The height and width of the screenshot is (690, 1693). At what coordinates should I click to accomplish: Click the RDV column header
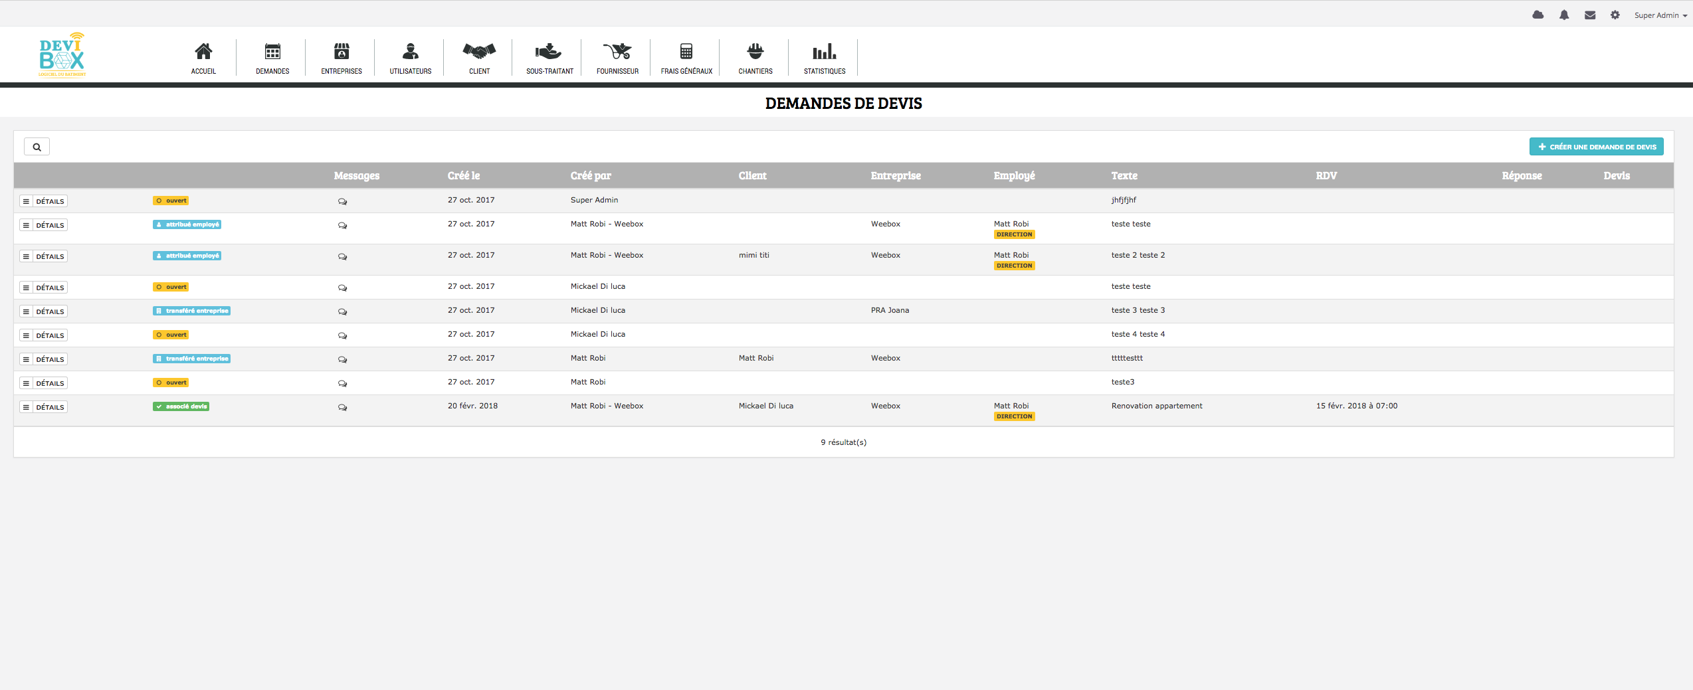point(1326,175)
